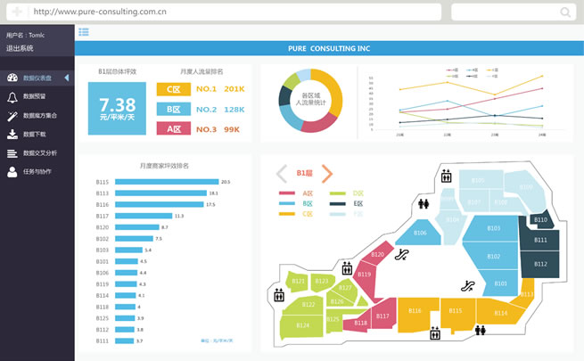This screenshot has width=584, height=361.
Task: Click the C区 orange ranking badge
Action: (x=169, y=89)
